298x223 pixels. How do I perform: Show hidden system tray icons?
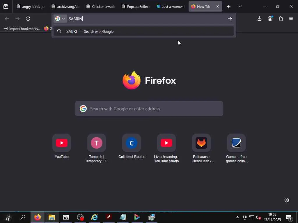click(x=237, y=217)
